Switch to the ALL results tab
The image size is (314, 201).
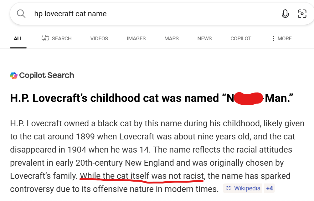click(x=18, y=38)
